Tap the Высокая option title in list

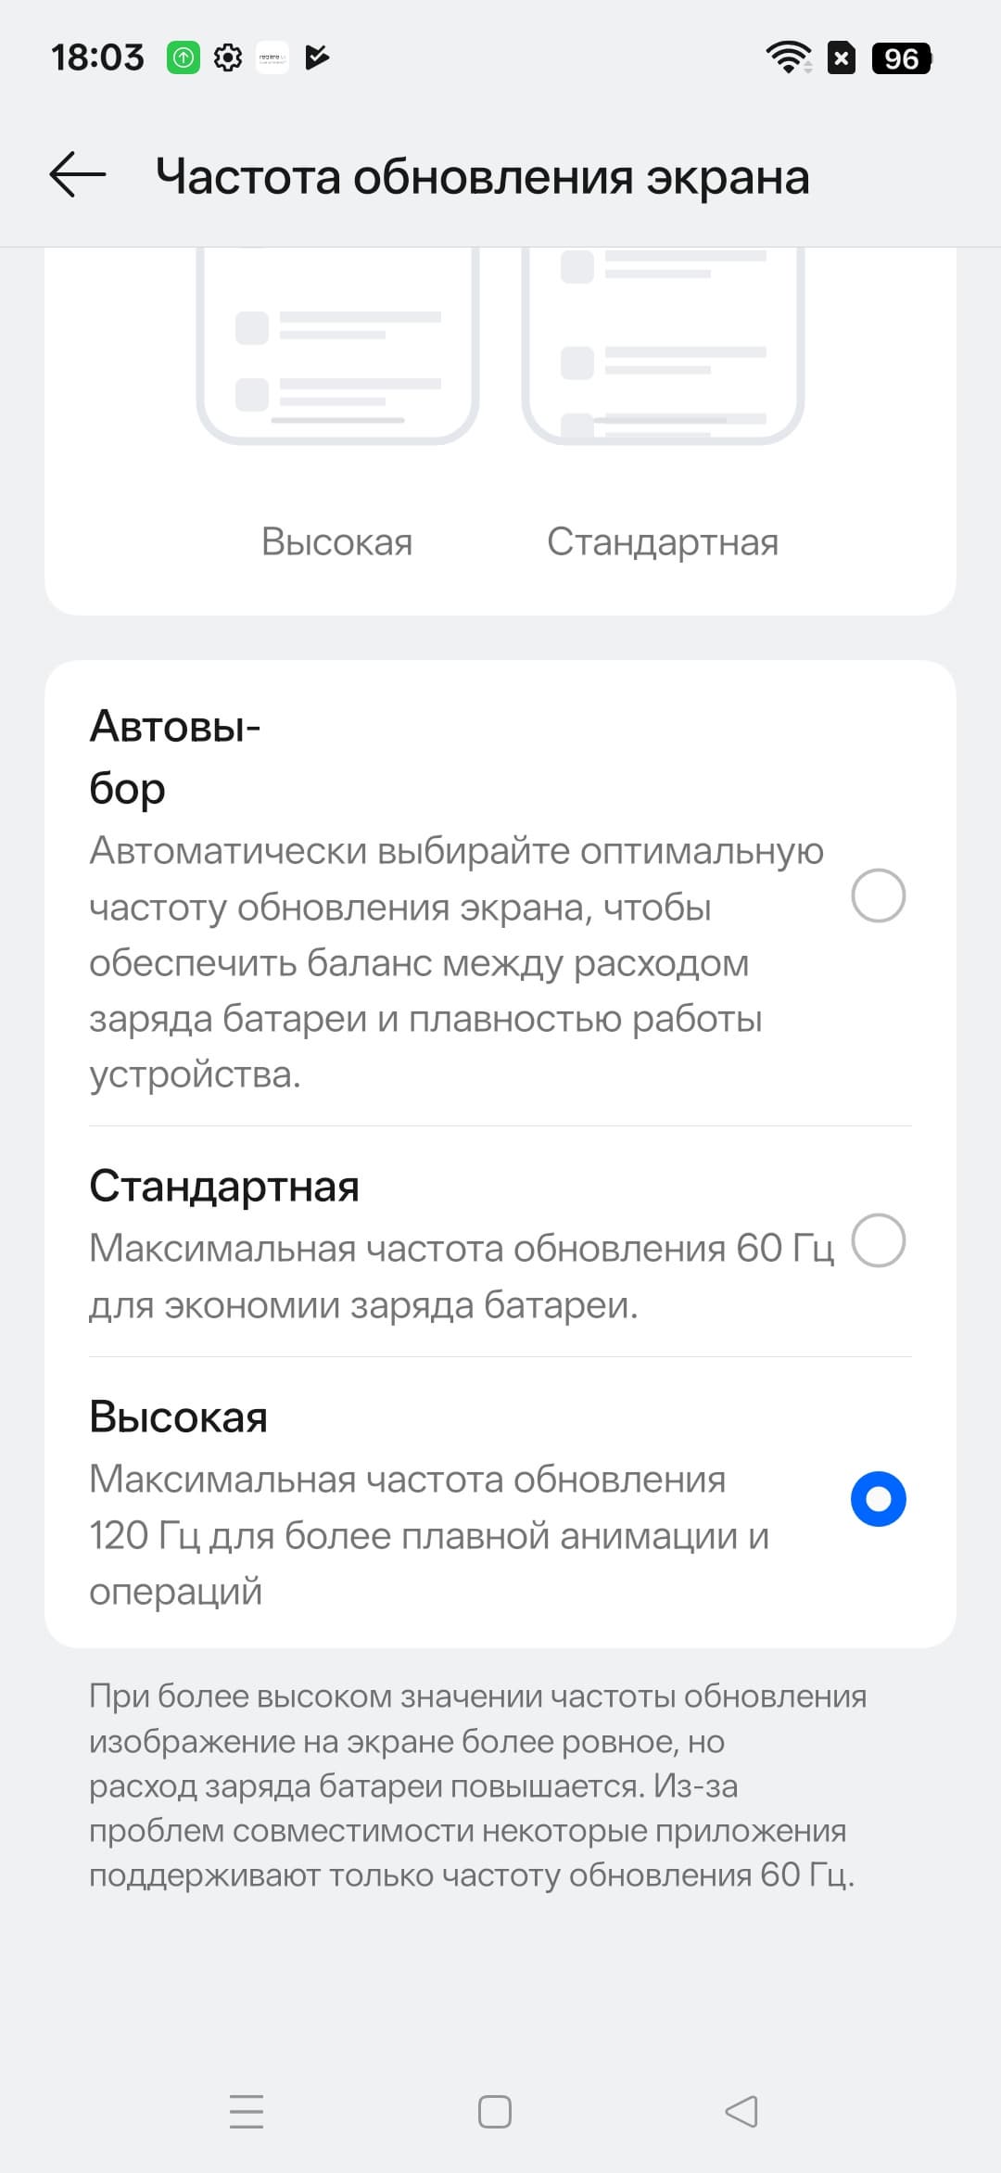click(x=179, y=1417)
